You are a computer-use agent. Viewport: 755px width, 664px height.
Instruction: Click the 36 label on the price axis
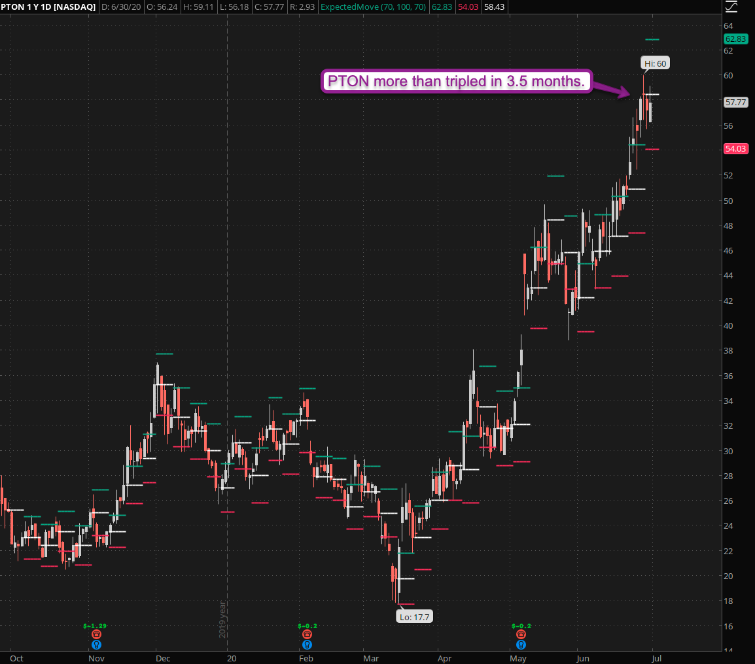(x=728, y=376)
